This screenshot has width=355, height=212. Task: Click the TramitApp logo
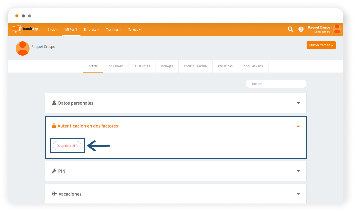(25, 29)
